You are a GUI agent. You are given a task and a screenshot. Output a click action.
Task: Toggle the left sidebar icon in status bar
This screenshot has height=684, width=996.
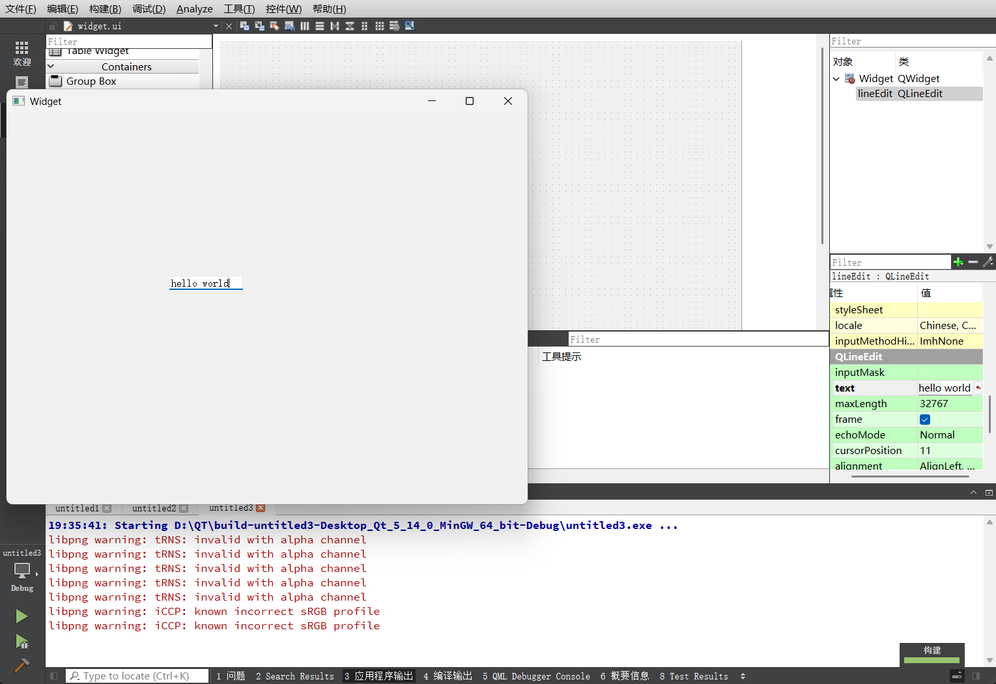[54, 676]
